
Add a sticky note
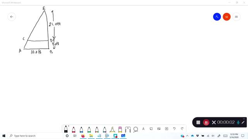(x=151, y=129)
